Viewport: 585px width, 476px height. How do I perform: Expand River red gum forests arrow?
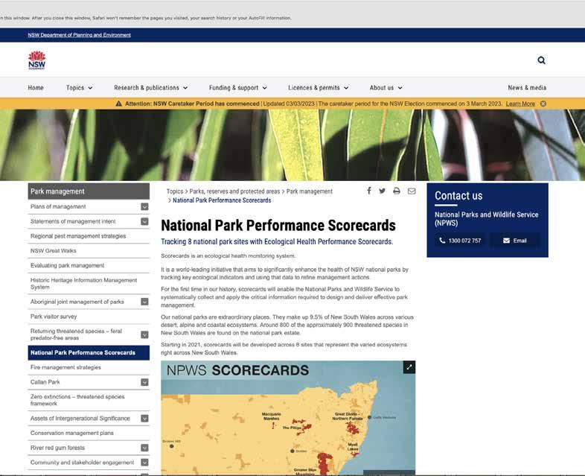[x=144, y=448]
